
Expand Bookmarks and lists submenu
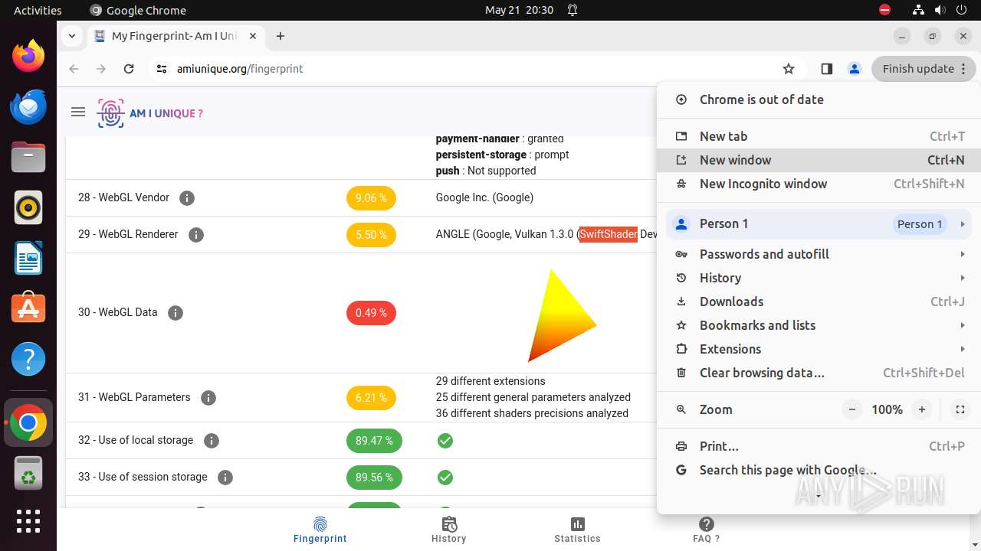point(818,325)
